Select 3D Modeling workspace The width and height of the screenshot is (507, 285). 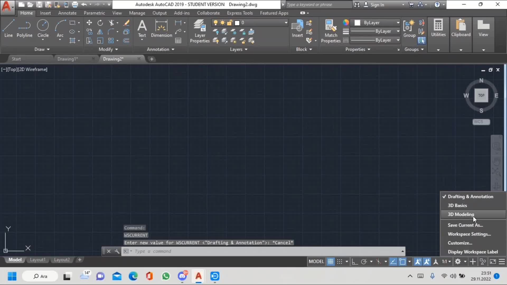tap(473, 214)
